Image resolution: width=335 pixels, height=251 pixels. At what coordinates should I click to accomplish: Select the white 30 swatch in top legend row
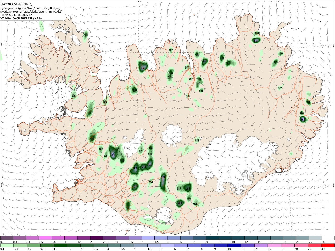pyautogui.click(x=328, y=238)
